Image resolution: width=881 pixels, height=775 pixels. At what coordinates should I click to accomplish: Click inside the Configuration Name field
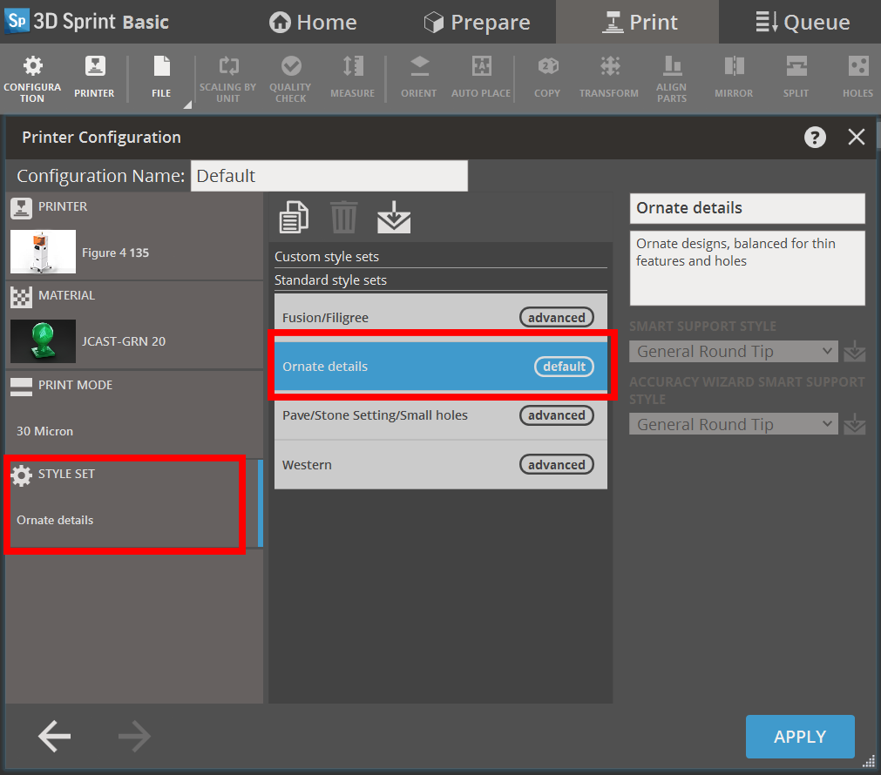coord(329,175)
